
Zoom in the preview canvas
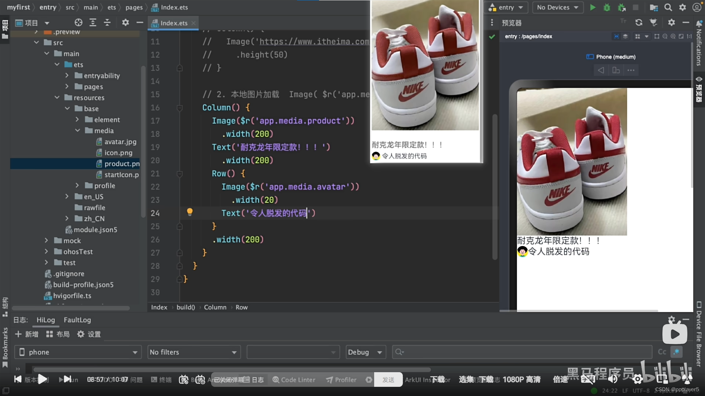(673, 36)
